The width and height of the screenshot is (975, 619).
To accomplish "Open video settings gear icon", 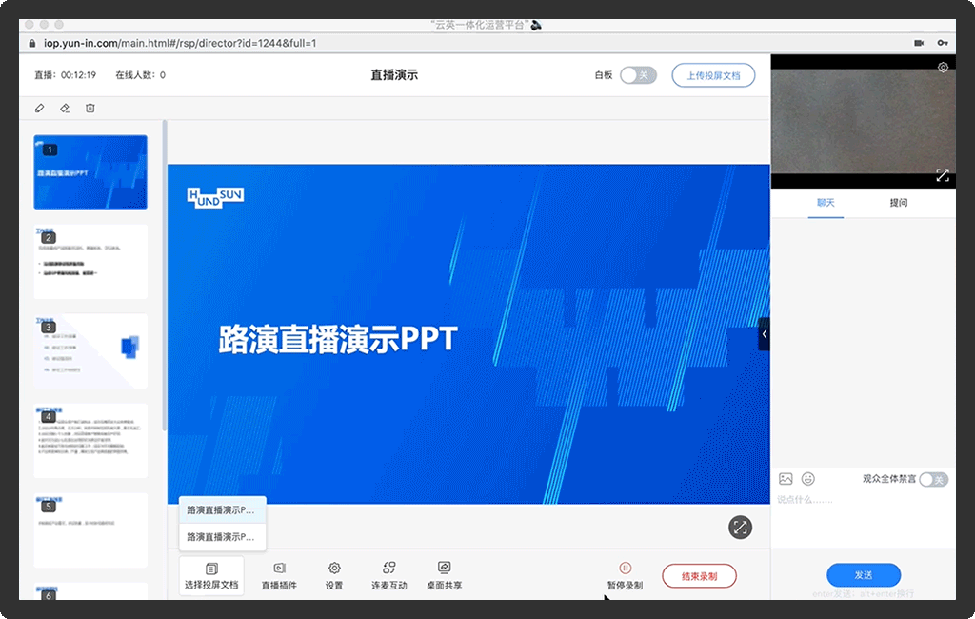I will click(x=943, y=68).
